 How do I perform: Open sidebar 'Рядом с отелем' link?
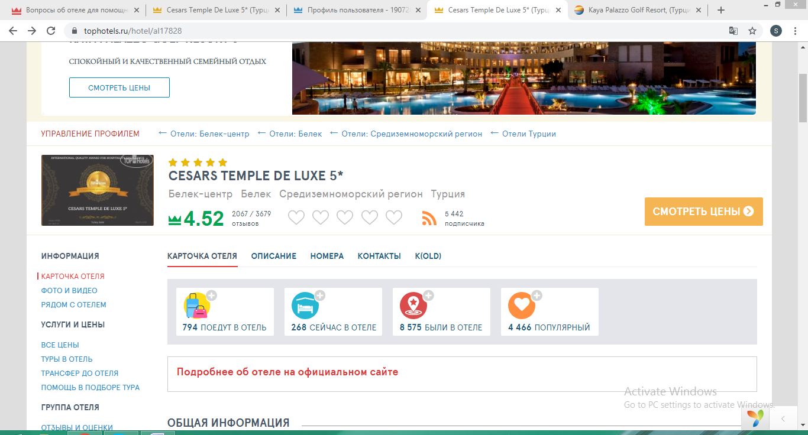click(74, 304)
